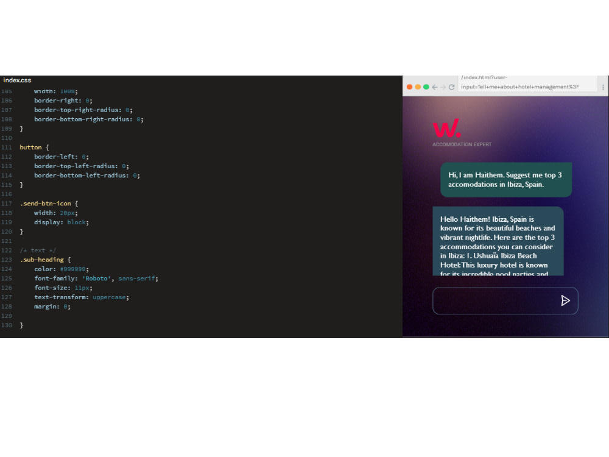
Task: Click the 'Hi, I am Haithem' message bubble
Action: click(x=506, y=180)
